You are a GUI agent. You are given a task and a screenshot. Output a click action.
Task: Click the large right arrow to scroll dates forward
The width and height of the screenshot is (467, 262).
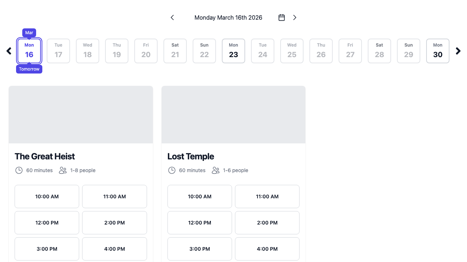[x=458, y=51]
